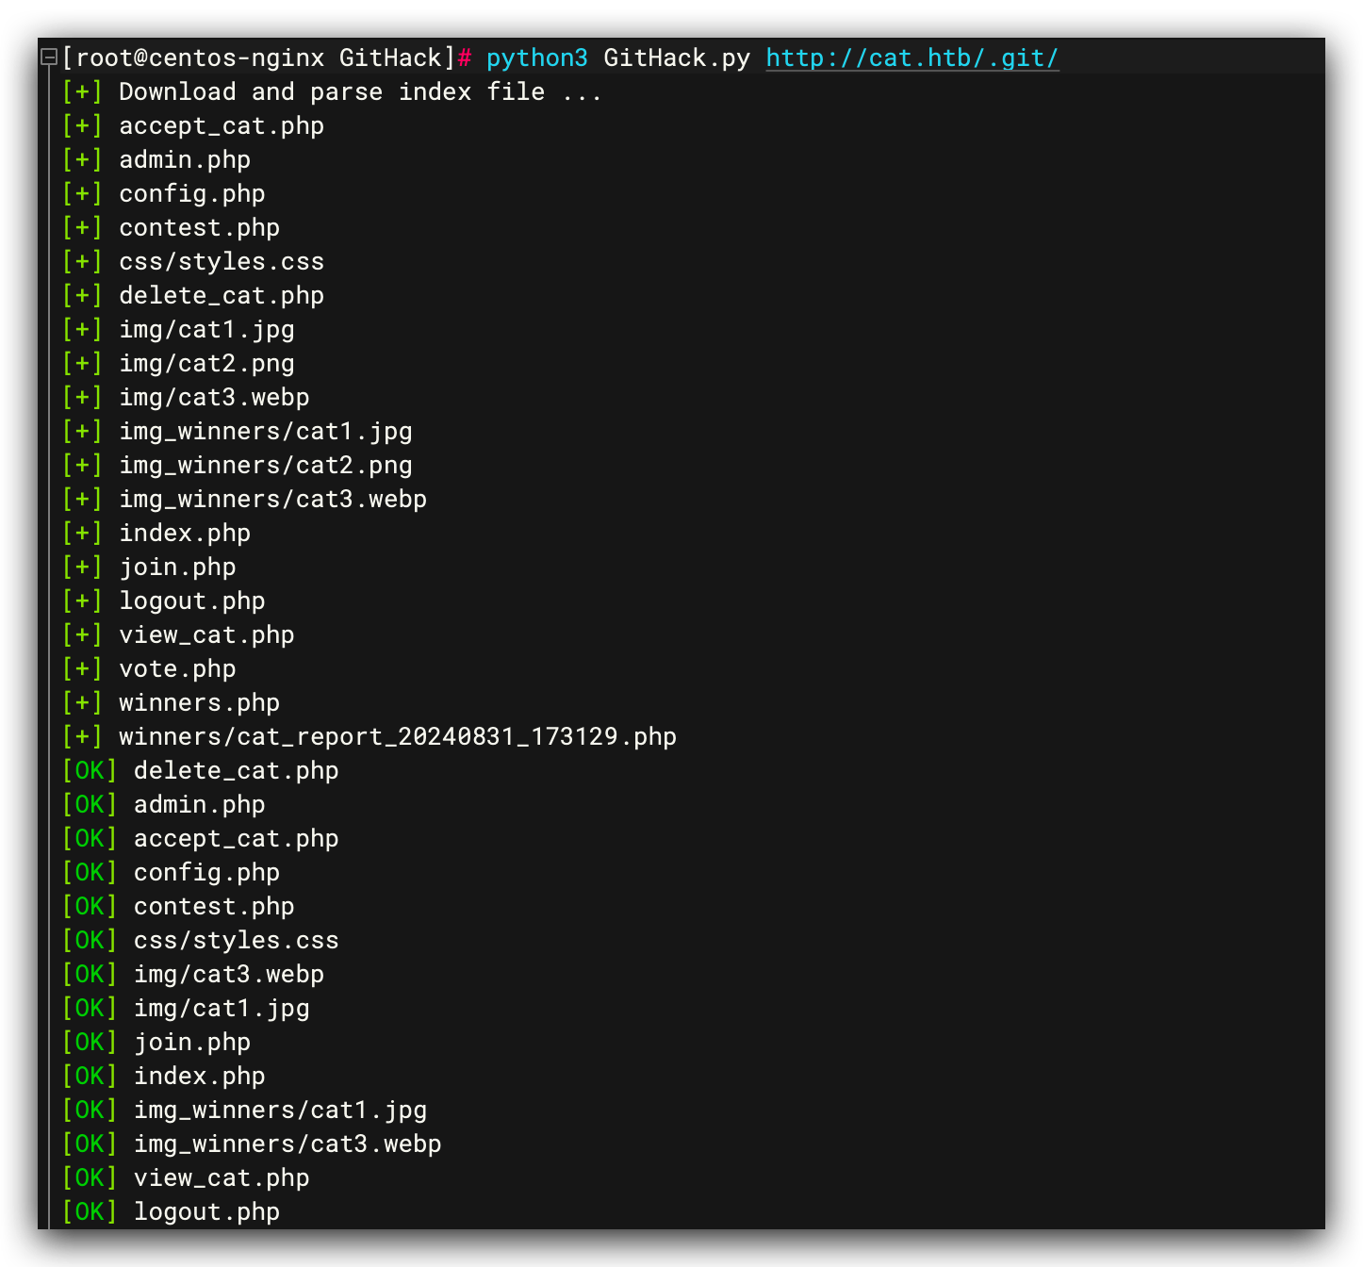Open the http://cat.htb/.git/ link
The height and width of the screenshot is (1267, 1363).
911,58
